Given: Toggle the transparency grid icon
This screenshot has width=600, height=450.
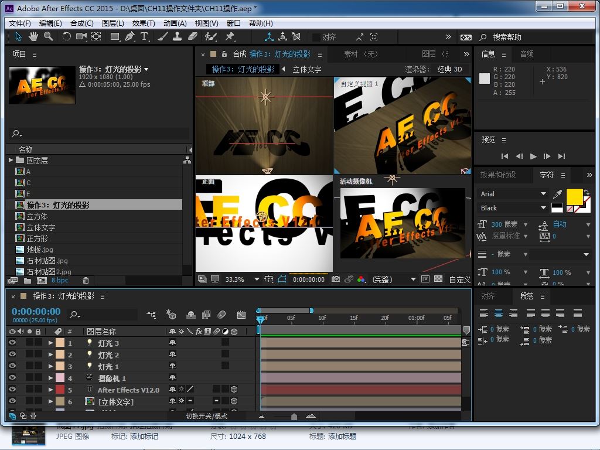Looking at the screenshot, I should pos(438,279).
